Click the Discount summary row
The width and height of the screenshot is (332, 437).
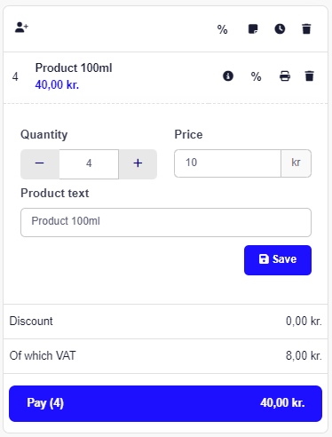[165, 322]
